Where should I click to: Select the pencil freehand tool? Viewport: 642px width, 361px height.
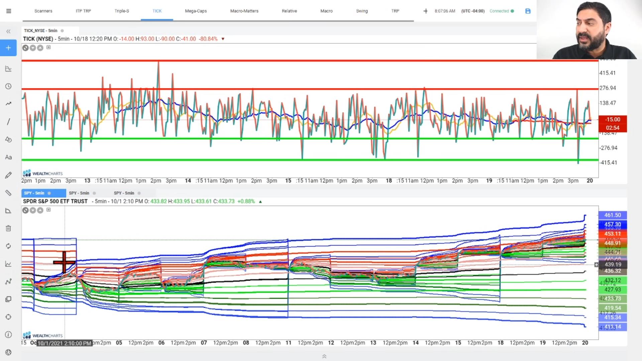click(x=8, y=175)
